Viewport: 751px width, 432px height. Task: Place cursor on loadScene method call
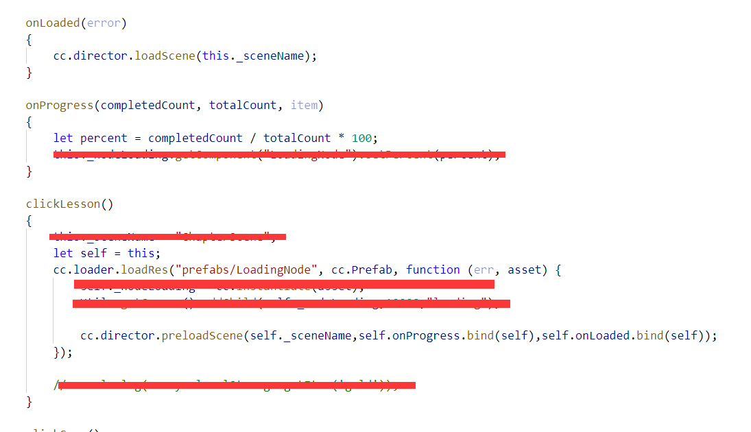pos(165,56)
